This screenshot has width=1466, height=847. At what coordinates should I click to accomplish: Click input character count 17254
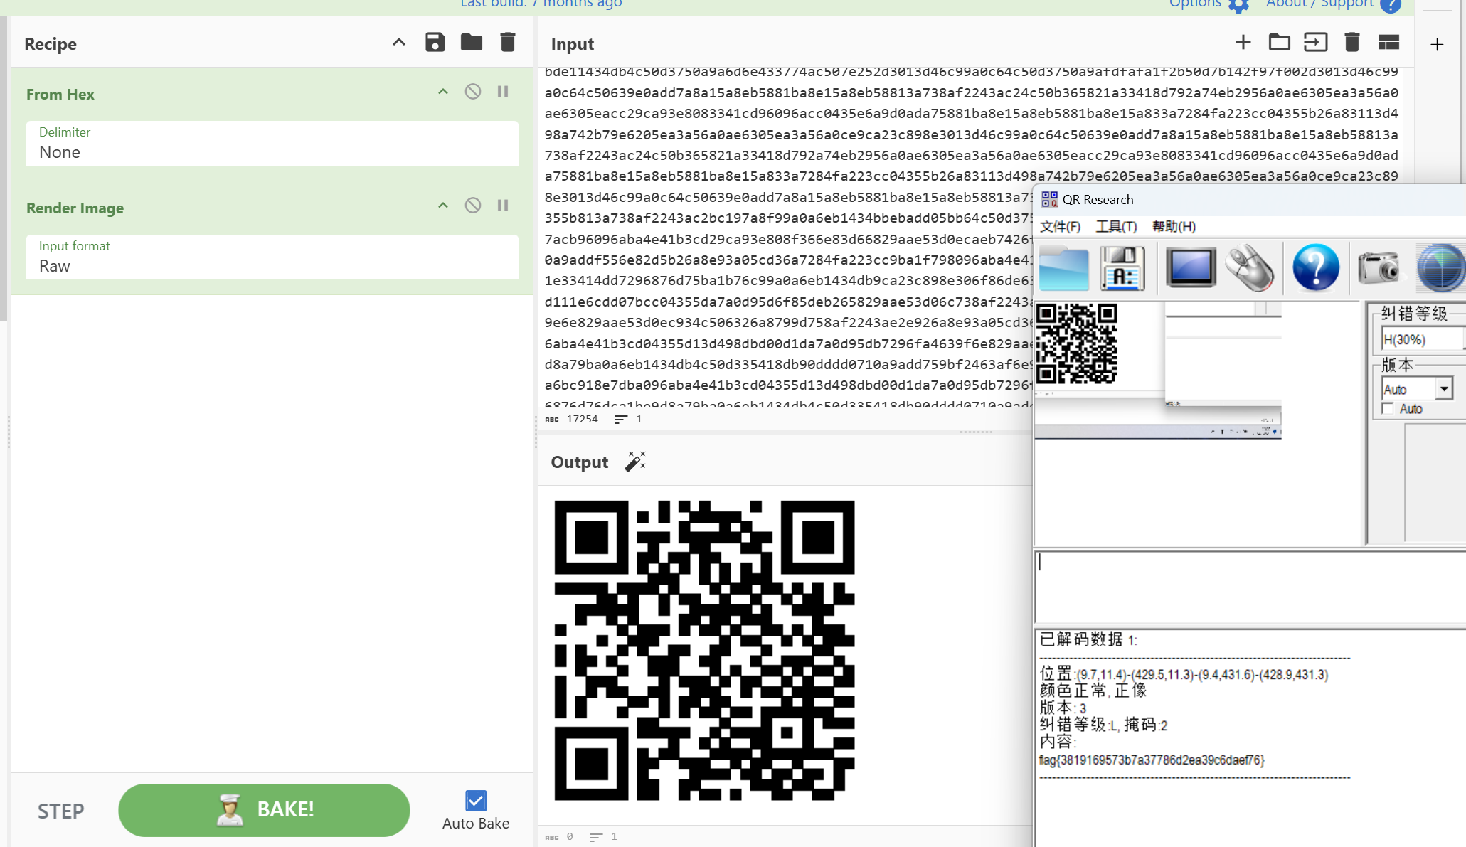[x=582, y=419]
